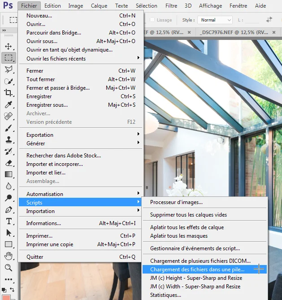Screen dimensions: 282x300
Task: Reset default foreground and background colors
Action: [x=4, y=290]
